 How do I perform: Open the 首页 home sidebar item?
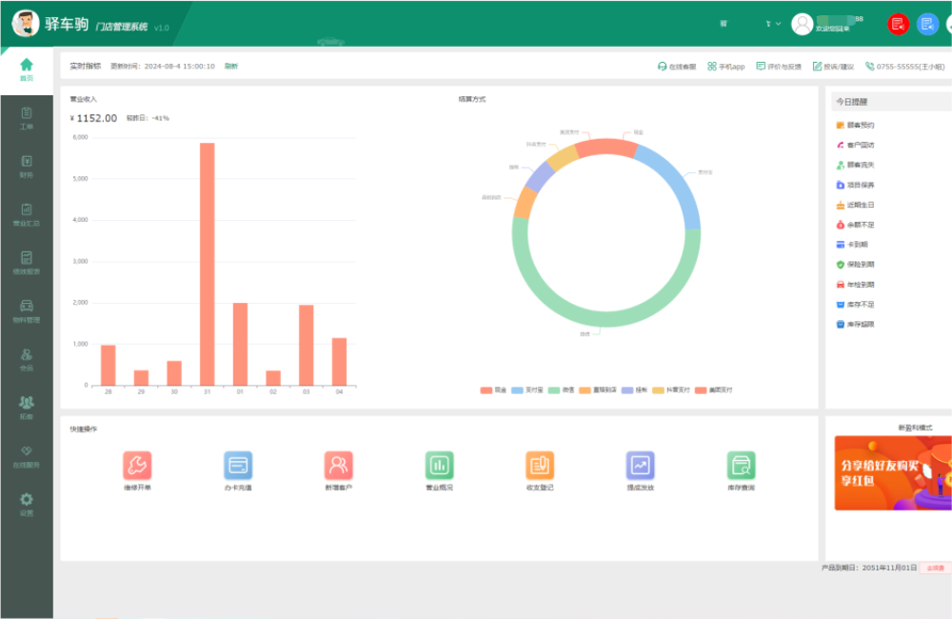coord(26,70)
